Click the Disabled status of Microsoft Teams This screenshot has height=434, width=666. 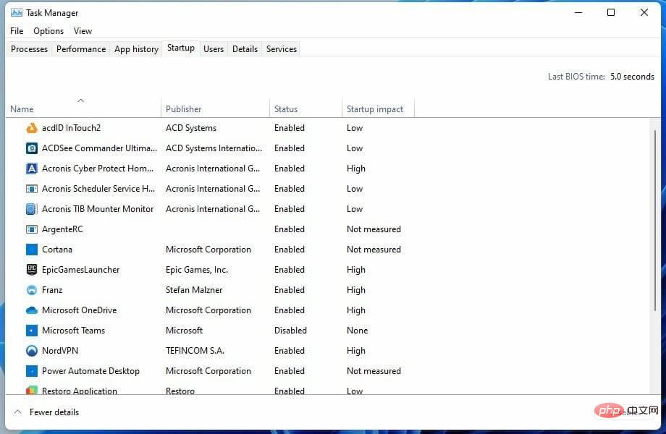click(x=290, y=331)
